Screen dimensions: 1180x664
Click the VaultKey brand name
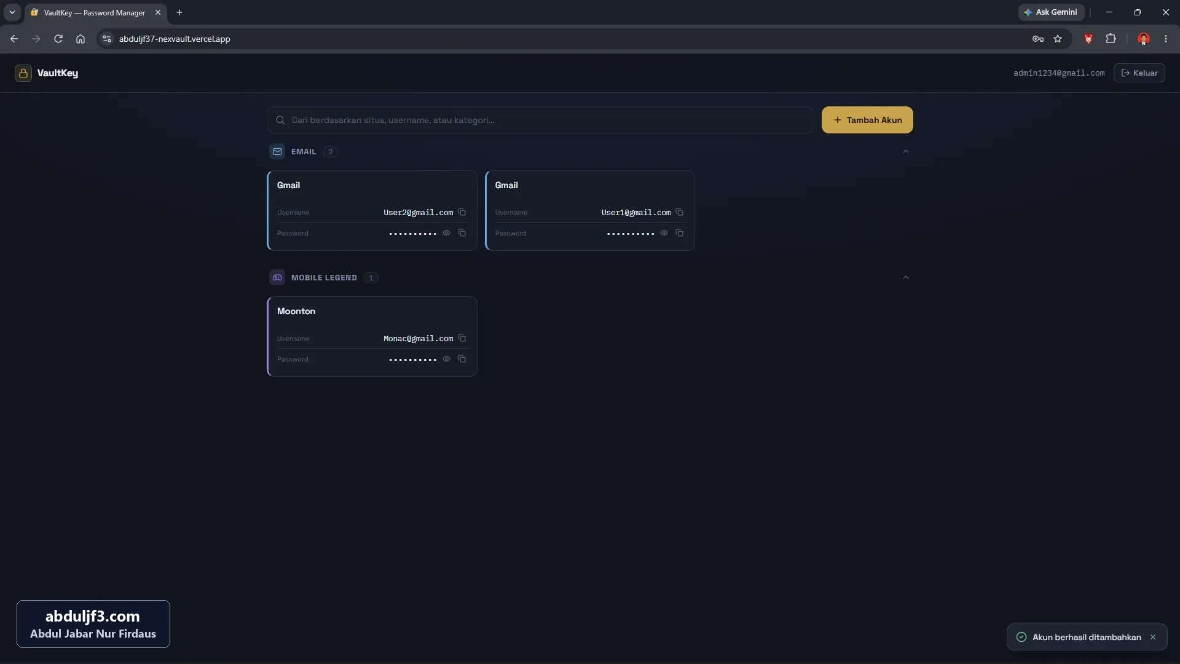[58, 73]
